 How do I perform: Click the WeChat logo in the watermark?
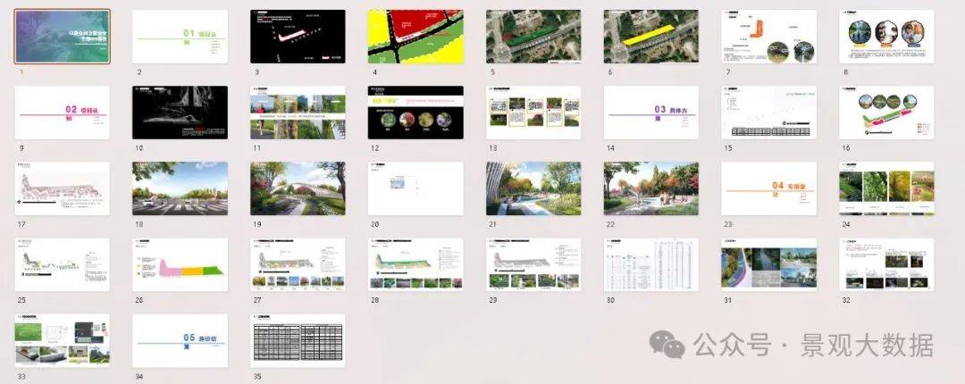(x=668, y=343)
